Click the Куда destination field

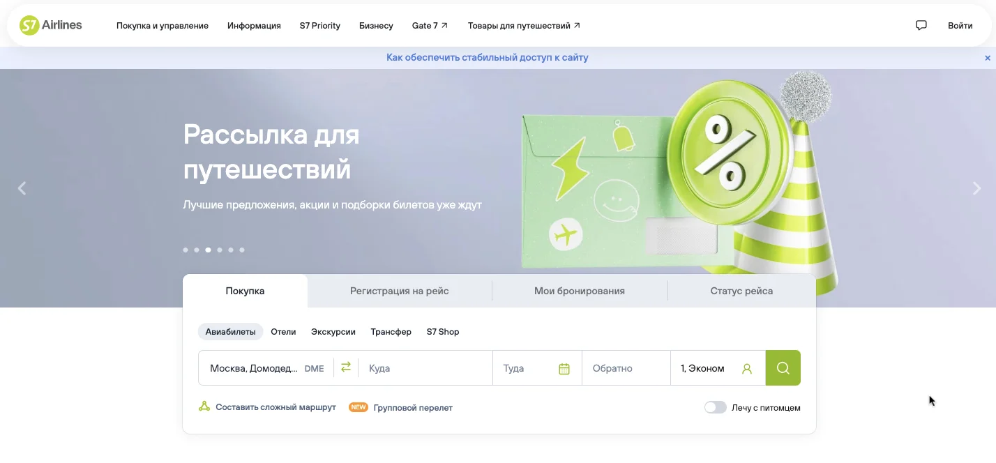pos(425,368)
